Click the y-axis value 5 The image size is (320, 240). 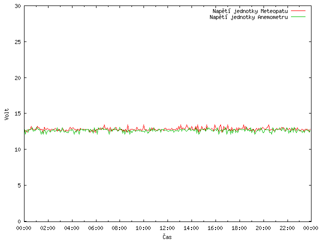click(19, 185)
